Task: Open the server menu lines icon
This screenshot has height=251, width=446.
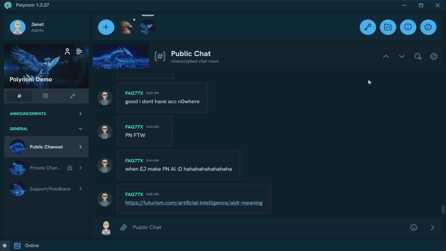Action: (79, 52)
